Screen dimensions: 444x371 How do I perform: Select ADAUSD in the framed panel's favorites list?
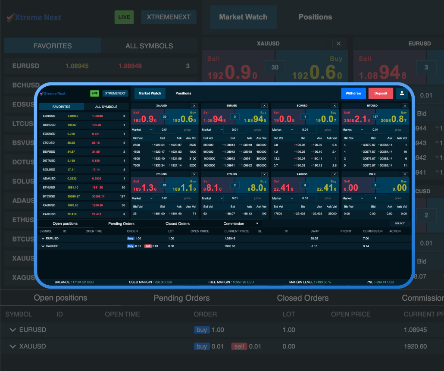pos(84,179)
